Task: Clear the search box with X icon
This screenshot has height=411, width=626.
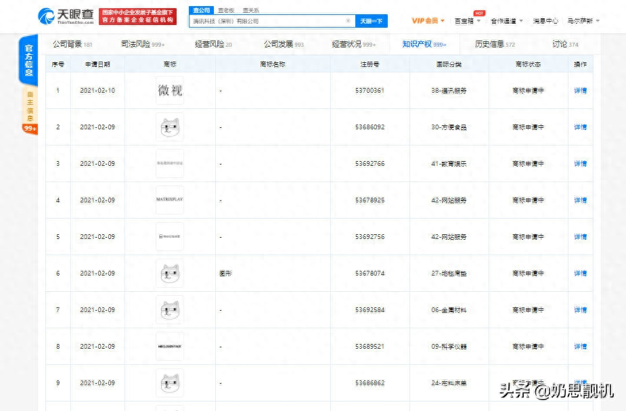Action: (348, 21)
